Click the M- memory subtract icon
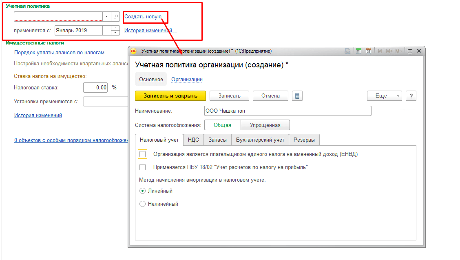Viewport: 460px width, 260px height. click(398, 51)
